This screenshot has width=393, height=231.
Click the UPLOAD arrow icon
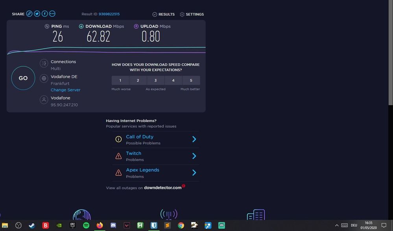tap(136, 26)
